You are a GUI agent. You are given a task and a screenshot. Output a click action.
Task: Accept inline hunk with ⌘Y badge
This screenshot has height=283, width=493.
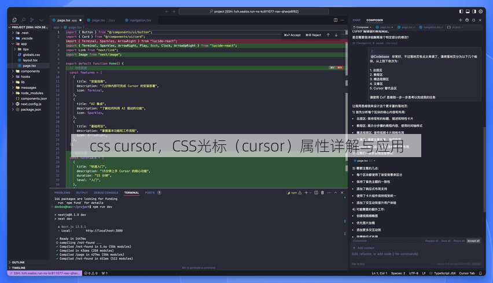point(332,68)
